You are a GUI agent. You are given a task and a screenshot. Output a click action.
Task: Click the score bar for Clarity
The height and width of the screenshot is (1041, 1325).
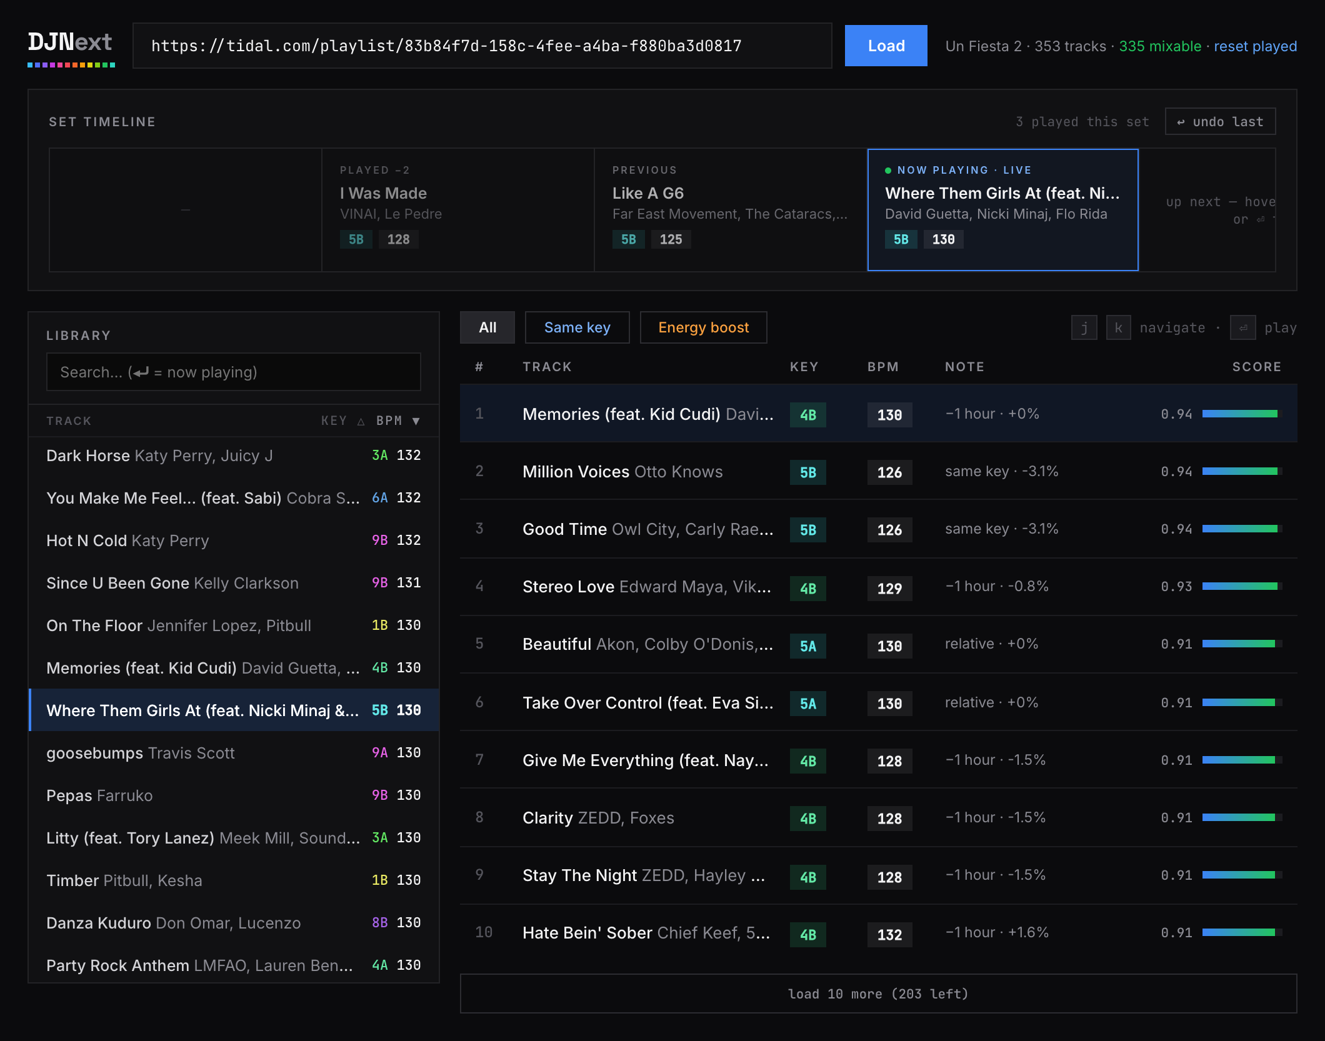1242,817
